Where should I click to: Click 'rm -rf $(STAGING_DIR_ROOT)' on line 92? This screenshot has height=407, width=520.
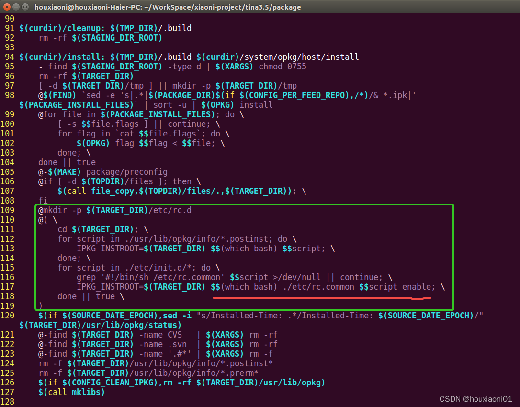101,38
